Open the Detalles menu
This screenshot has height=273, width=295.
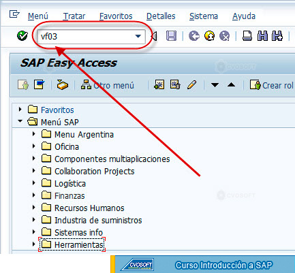tap(161, 16)
